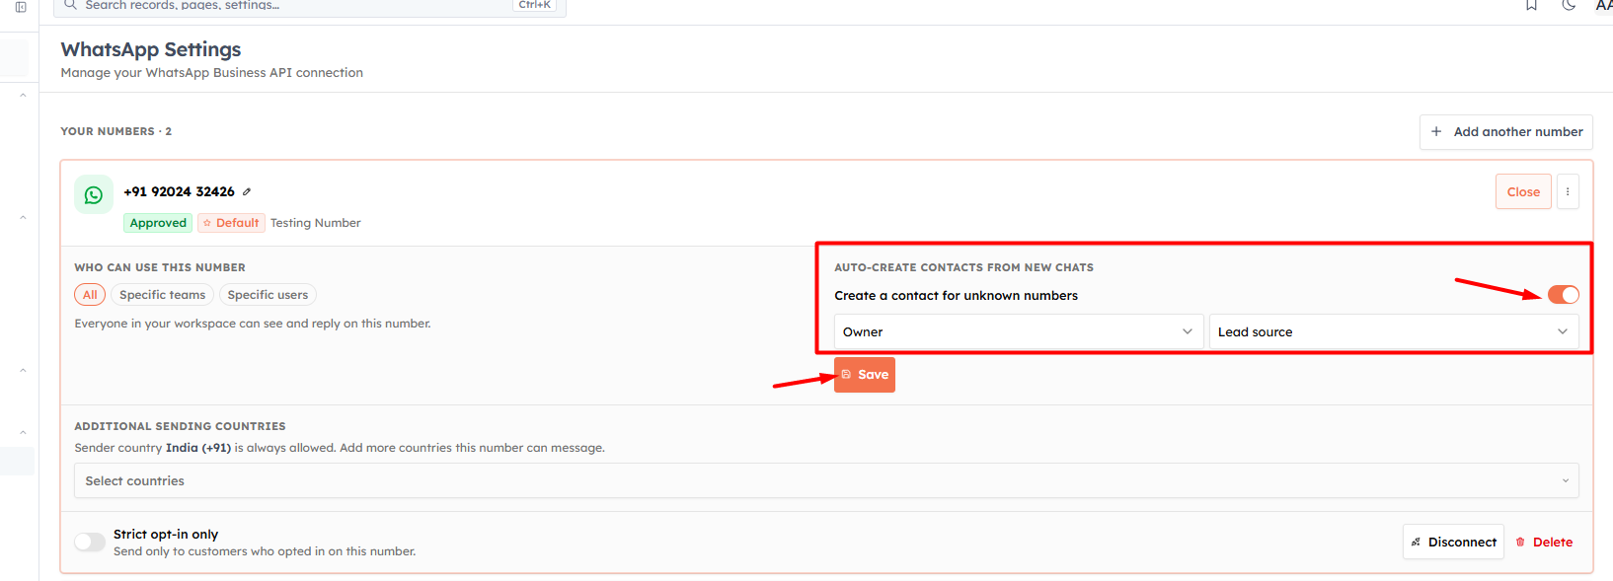
Task: Open the Owner dropdown
Action: tap(1019, 331)
